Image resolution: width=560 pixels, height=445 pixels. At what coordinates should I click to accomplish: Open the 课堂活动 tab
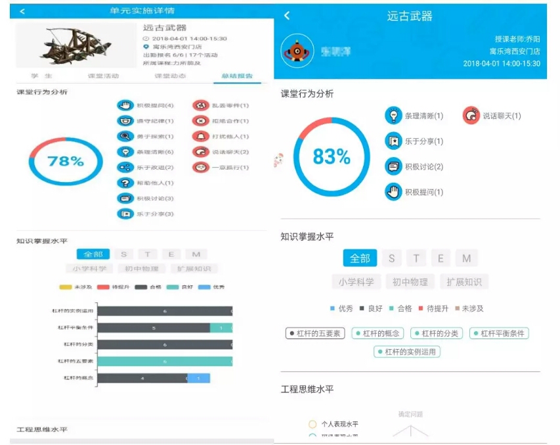pyautogui.click(x=104, y=76)
